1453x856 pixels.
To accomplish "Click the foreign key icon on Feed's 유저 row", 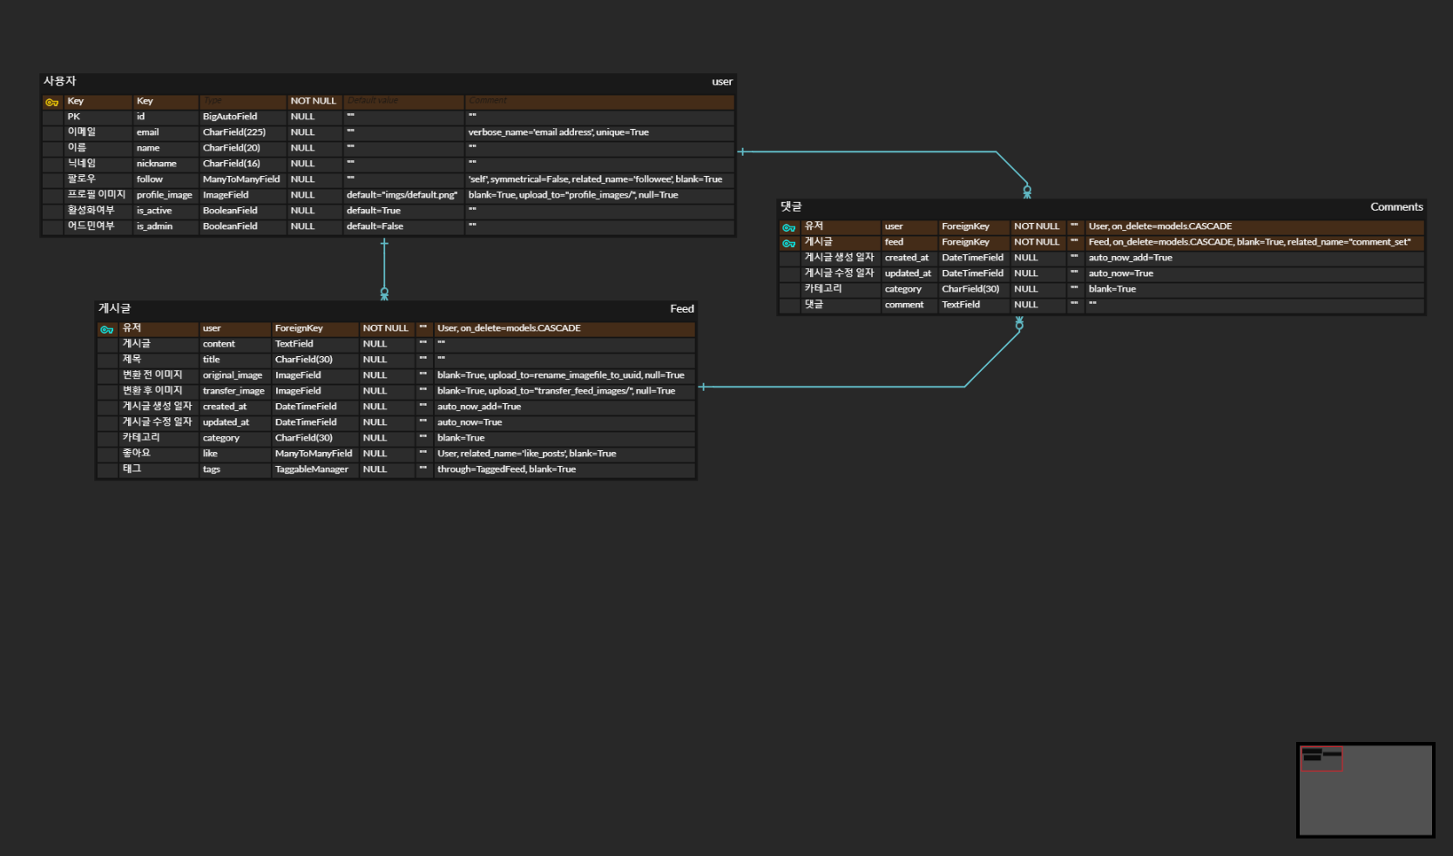I will point(106,329).
